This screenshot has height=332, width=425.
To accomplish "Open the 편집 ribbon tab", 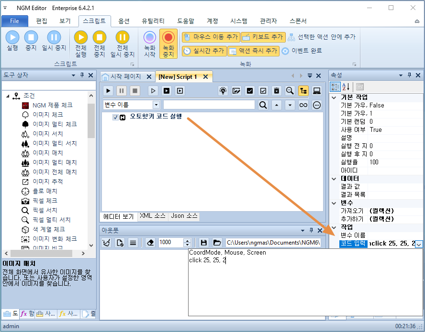I will [42, 21].
